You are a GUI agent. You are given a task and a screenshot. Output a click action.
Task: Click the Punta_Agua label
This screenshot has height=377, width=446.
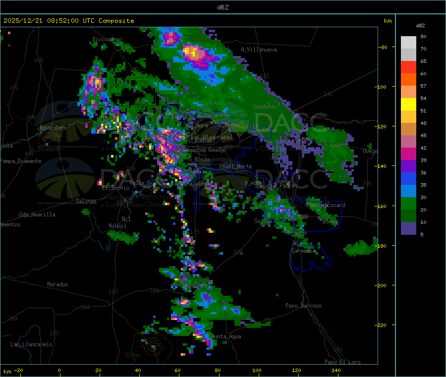(226, 336)
